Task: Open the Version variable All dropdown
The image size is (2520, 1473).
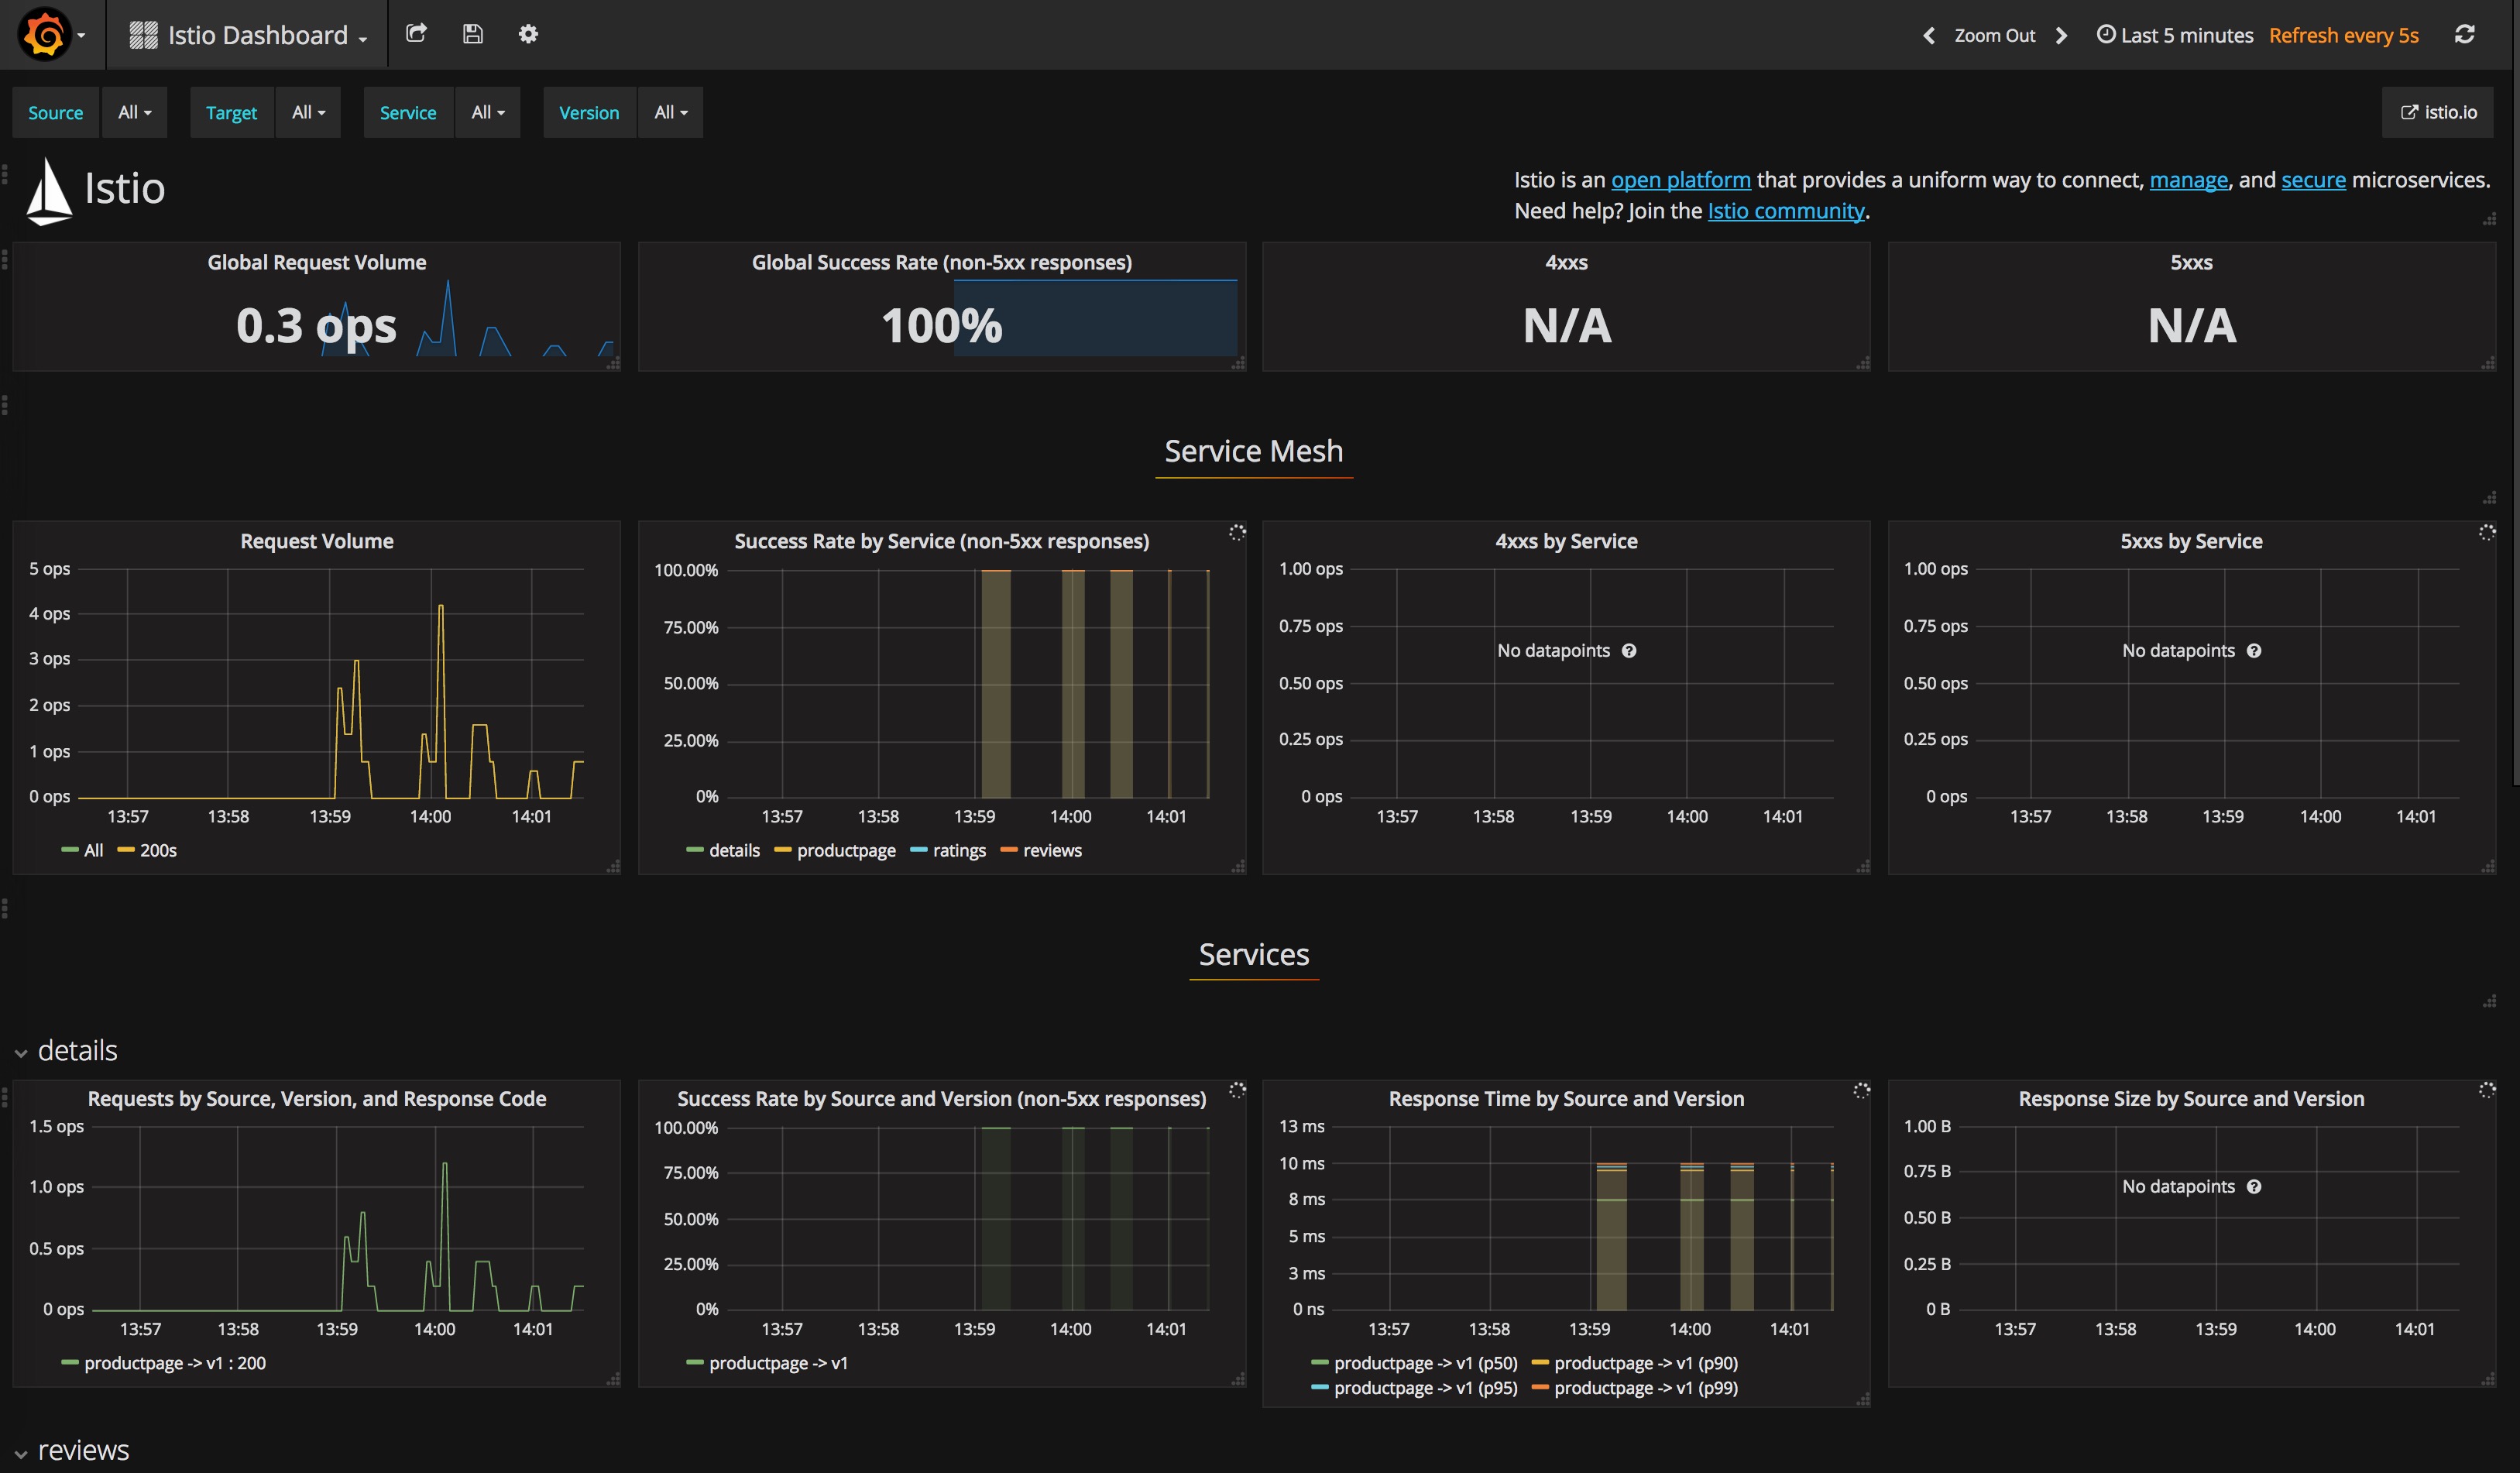Action: point(670,113)
